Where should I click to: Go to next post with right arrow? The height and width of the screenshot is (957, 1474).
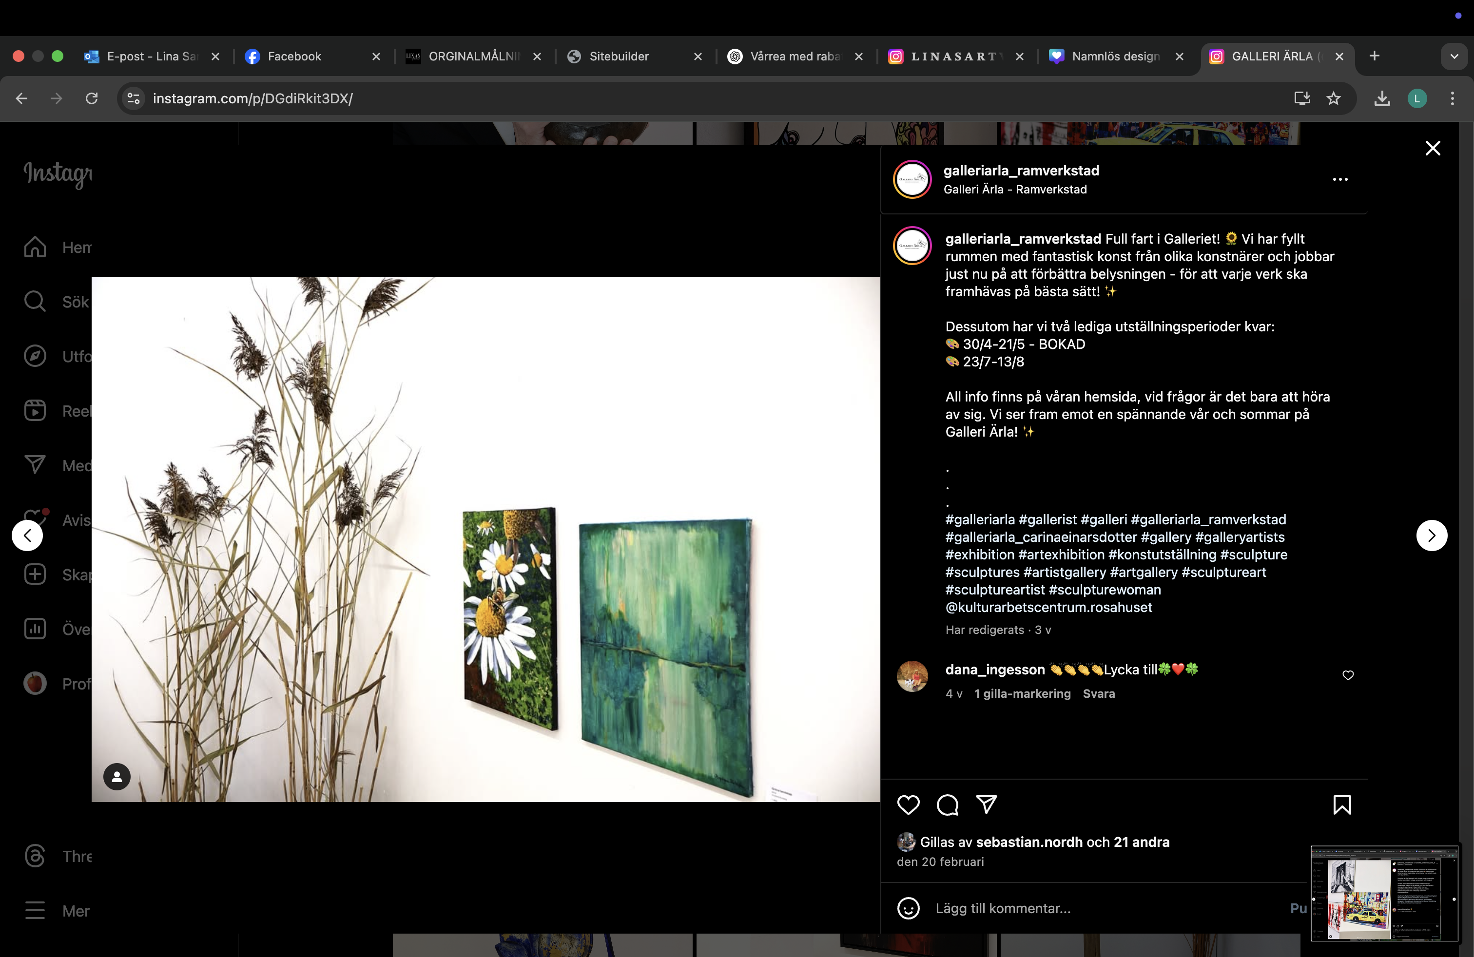(1431, 536)
